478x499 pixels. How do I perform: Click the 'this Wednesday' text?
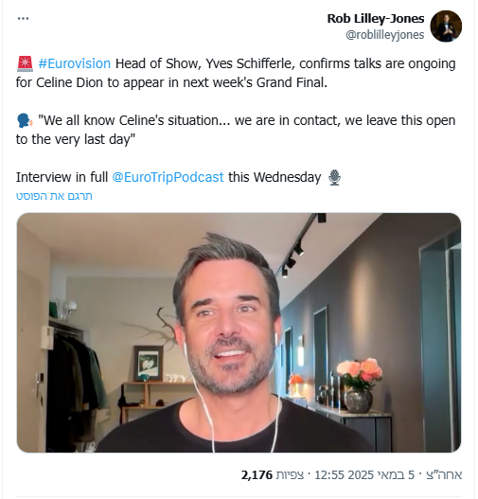click(x=274, y=177)
